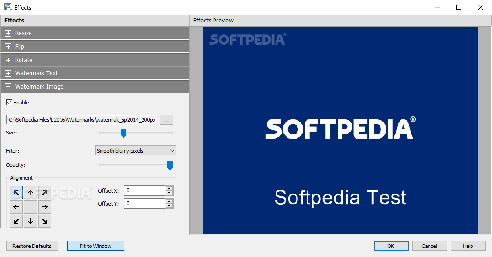The width and height of the screenshot is (492, 257).
Task: Click Restore Defaults button
Action: [32, 246]
